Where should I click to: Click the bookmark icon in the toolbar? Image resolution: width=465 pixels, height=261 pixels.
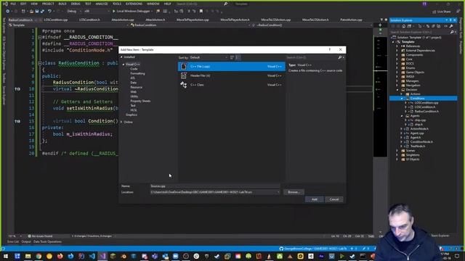pos(201,12)
